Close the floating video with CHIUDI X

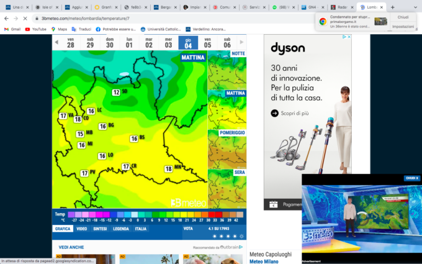412,178
